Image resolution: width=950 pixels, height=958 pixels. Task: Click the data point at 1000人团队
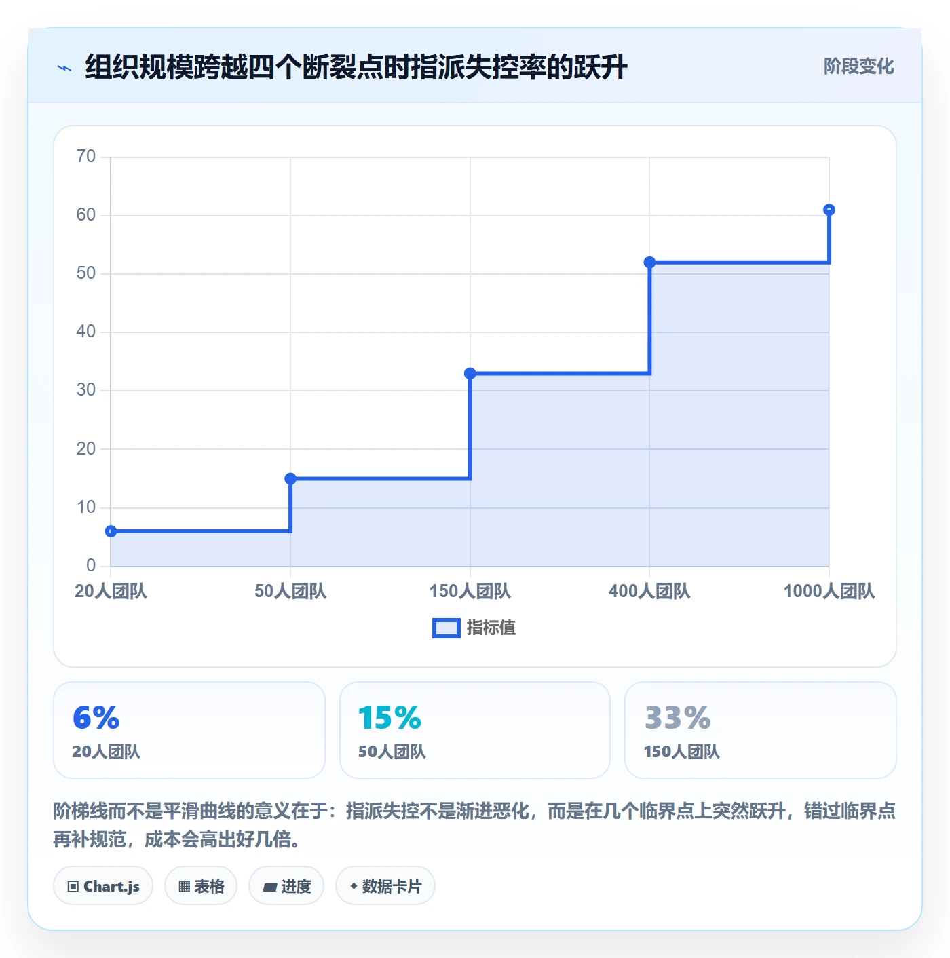(x=829, y=210)
